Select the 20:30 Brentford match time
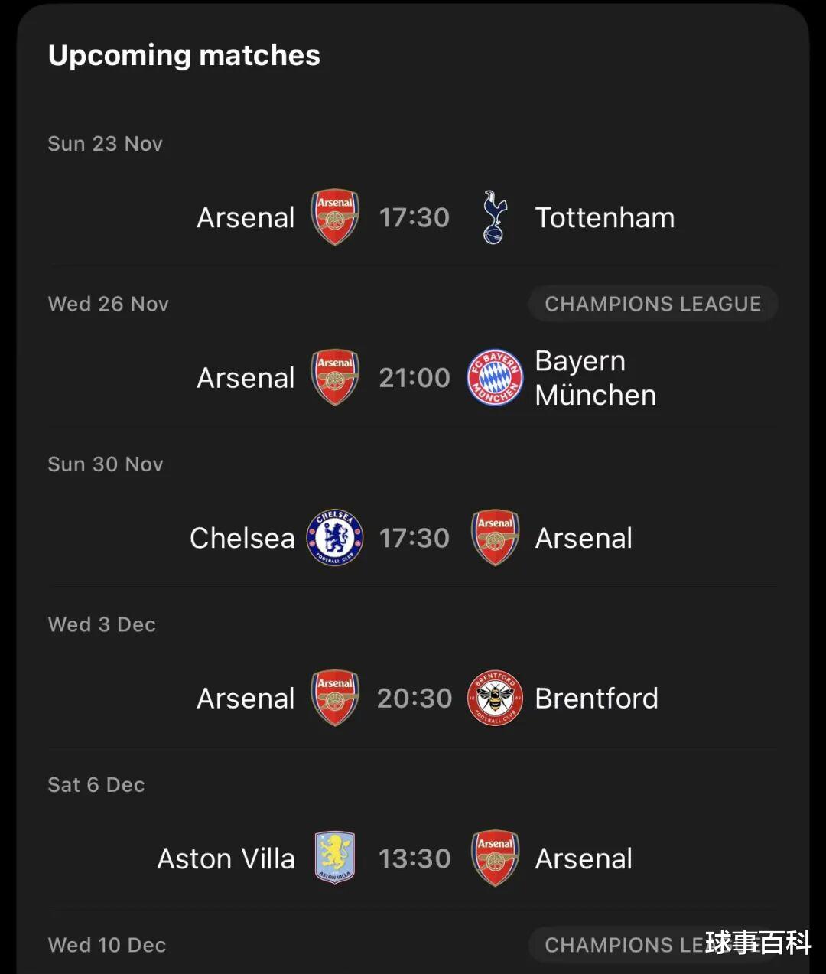This screenshot has height=974, width=826. [x=415, y=699]
